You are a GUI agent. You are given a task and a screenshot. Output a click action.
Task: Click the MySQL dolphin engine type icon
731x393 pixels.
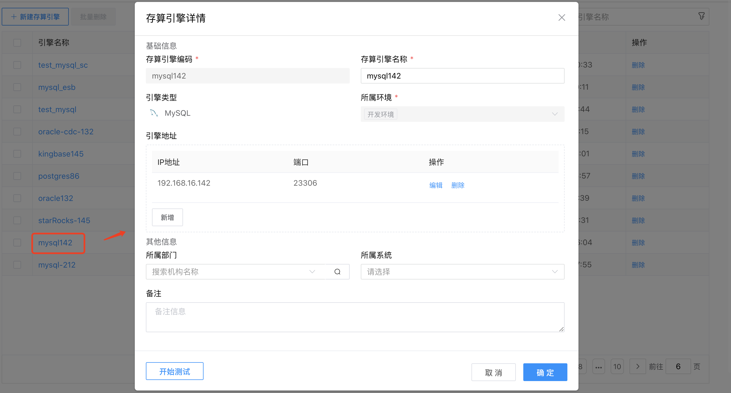[154, 113]
